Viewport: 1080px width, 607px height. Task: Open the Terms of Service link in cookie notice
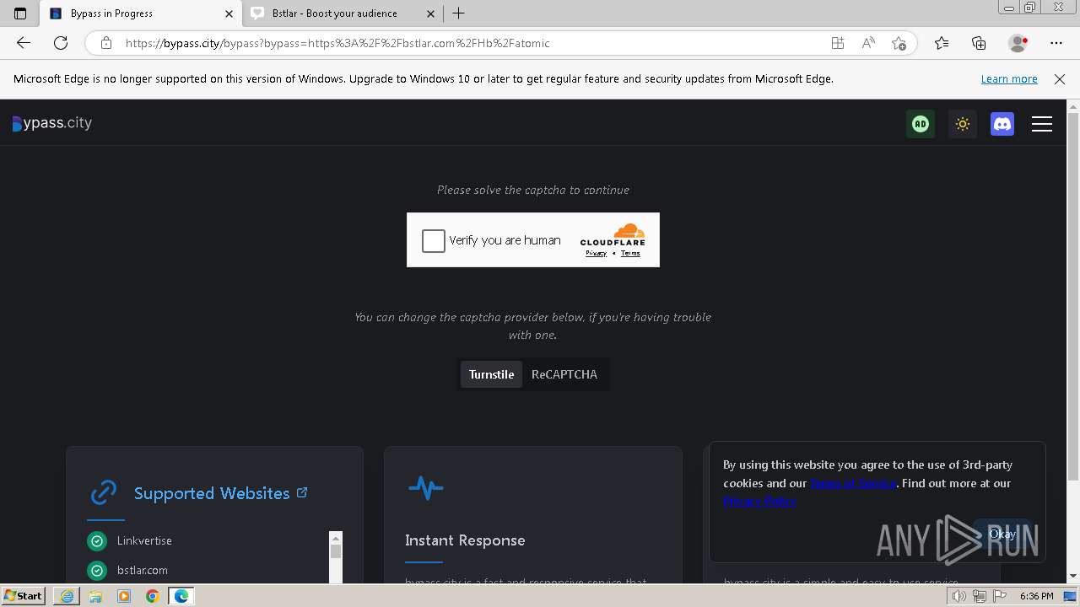click(853, 483)
